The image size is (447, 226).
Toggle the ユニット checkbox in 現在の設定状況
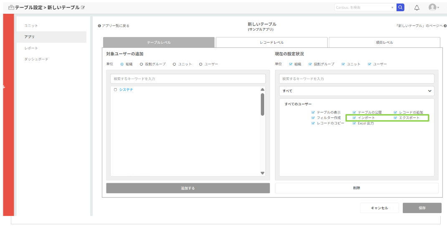point(343,64)
